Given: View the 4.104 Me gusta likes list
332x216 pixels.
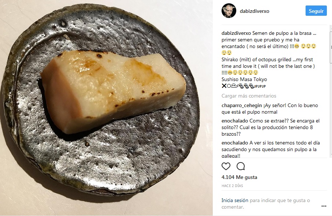Looking at the screenshot, I should click(x=239, y=177).
